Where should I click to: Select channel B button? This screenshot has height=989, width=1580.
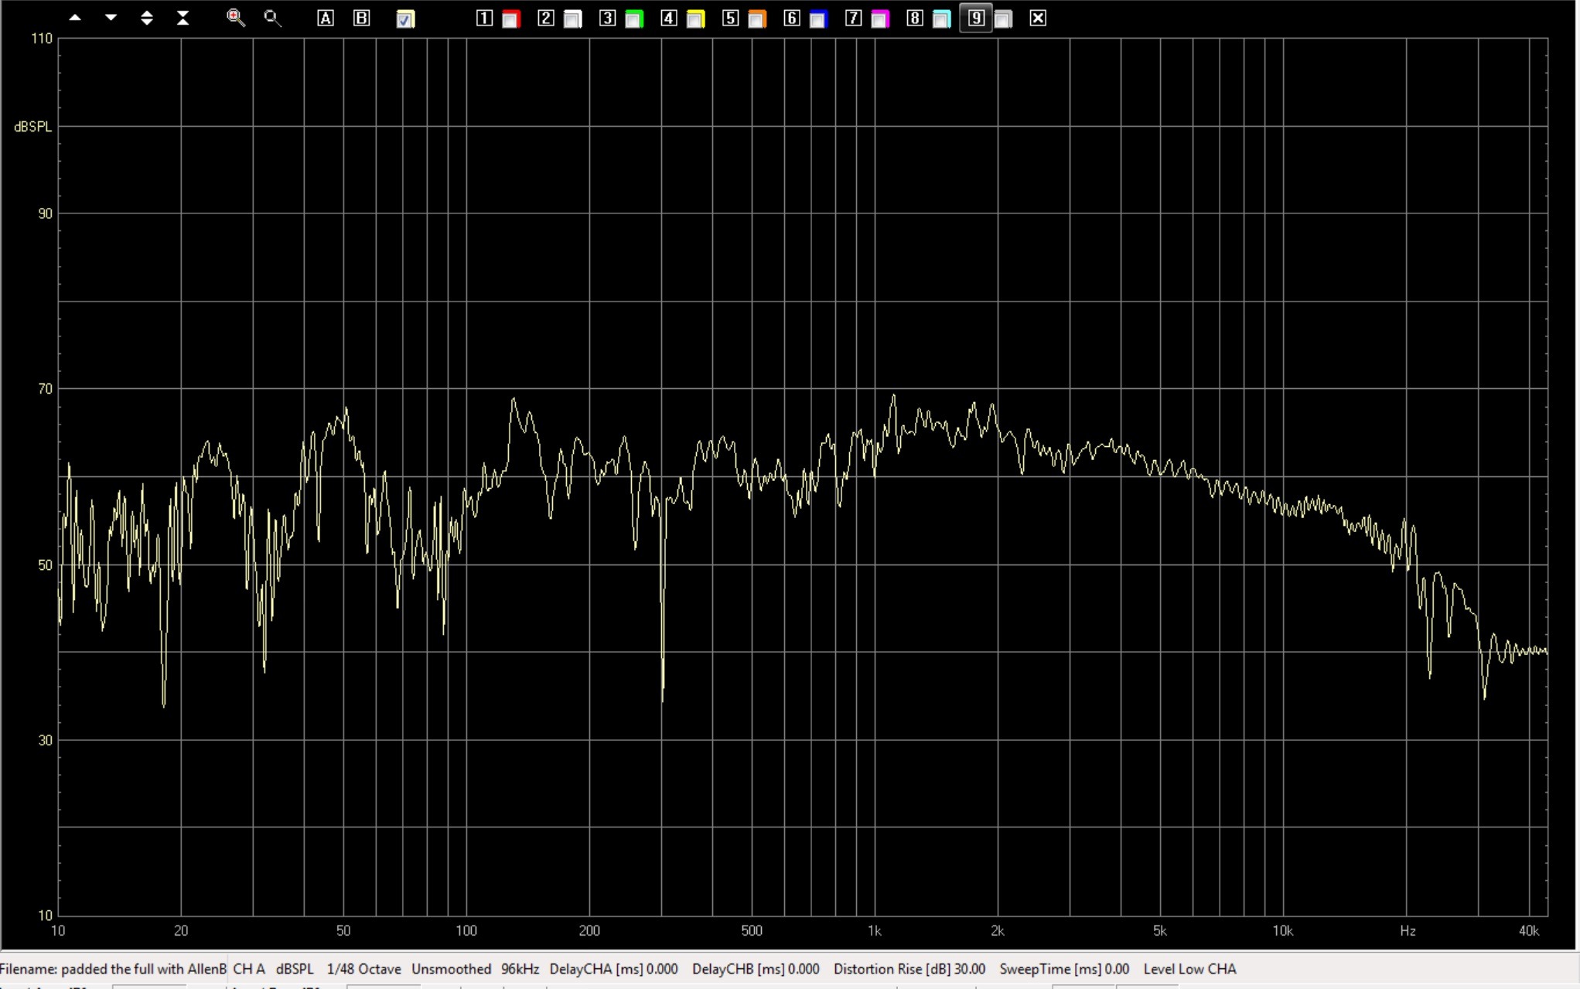[361, 18]
